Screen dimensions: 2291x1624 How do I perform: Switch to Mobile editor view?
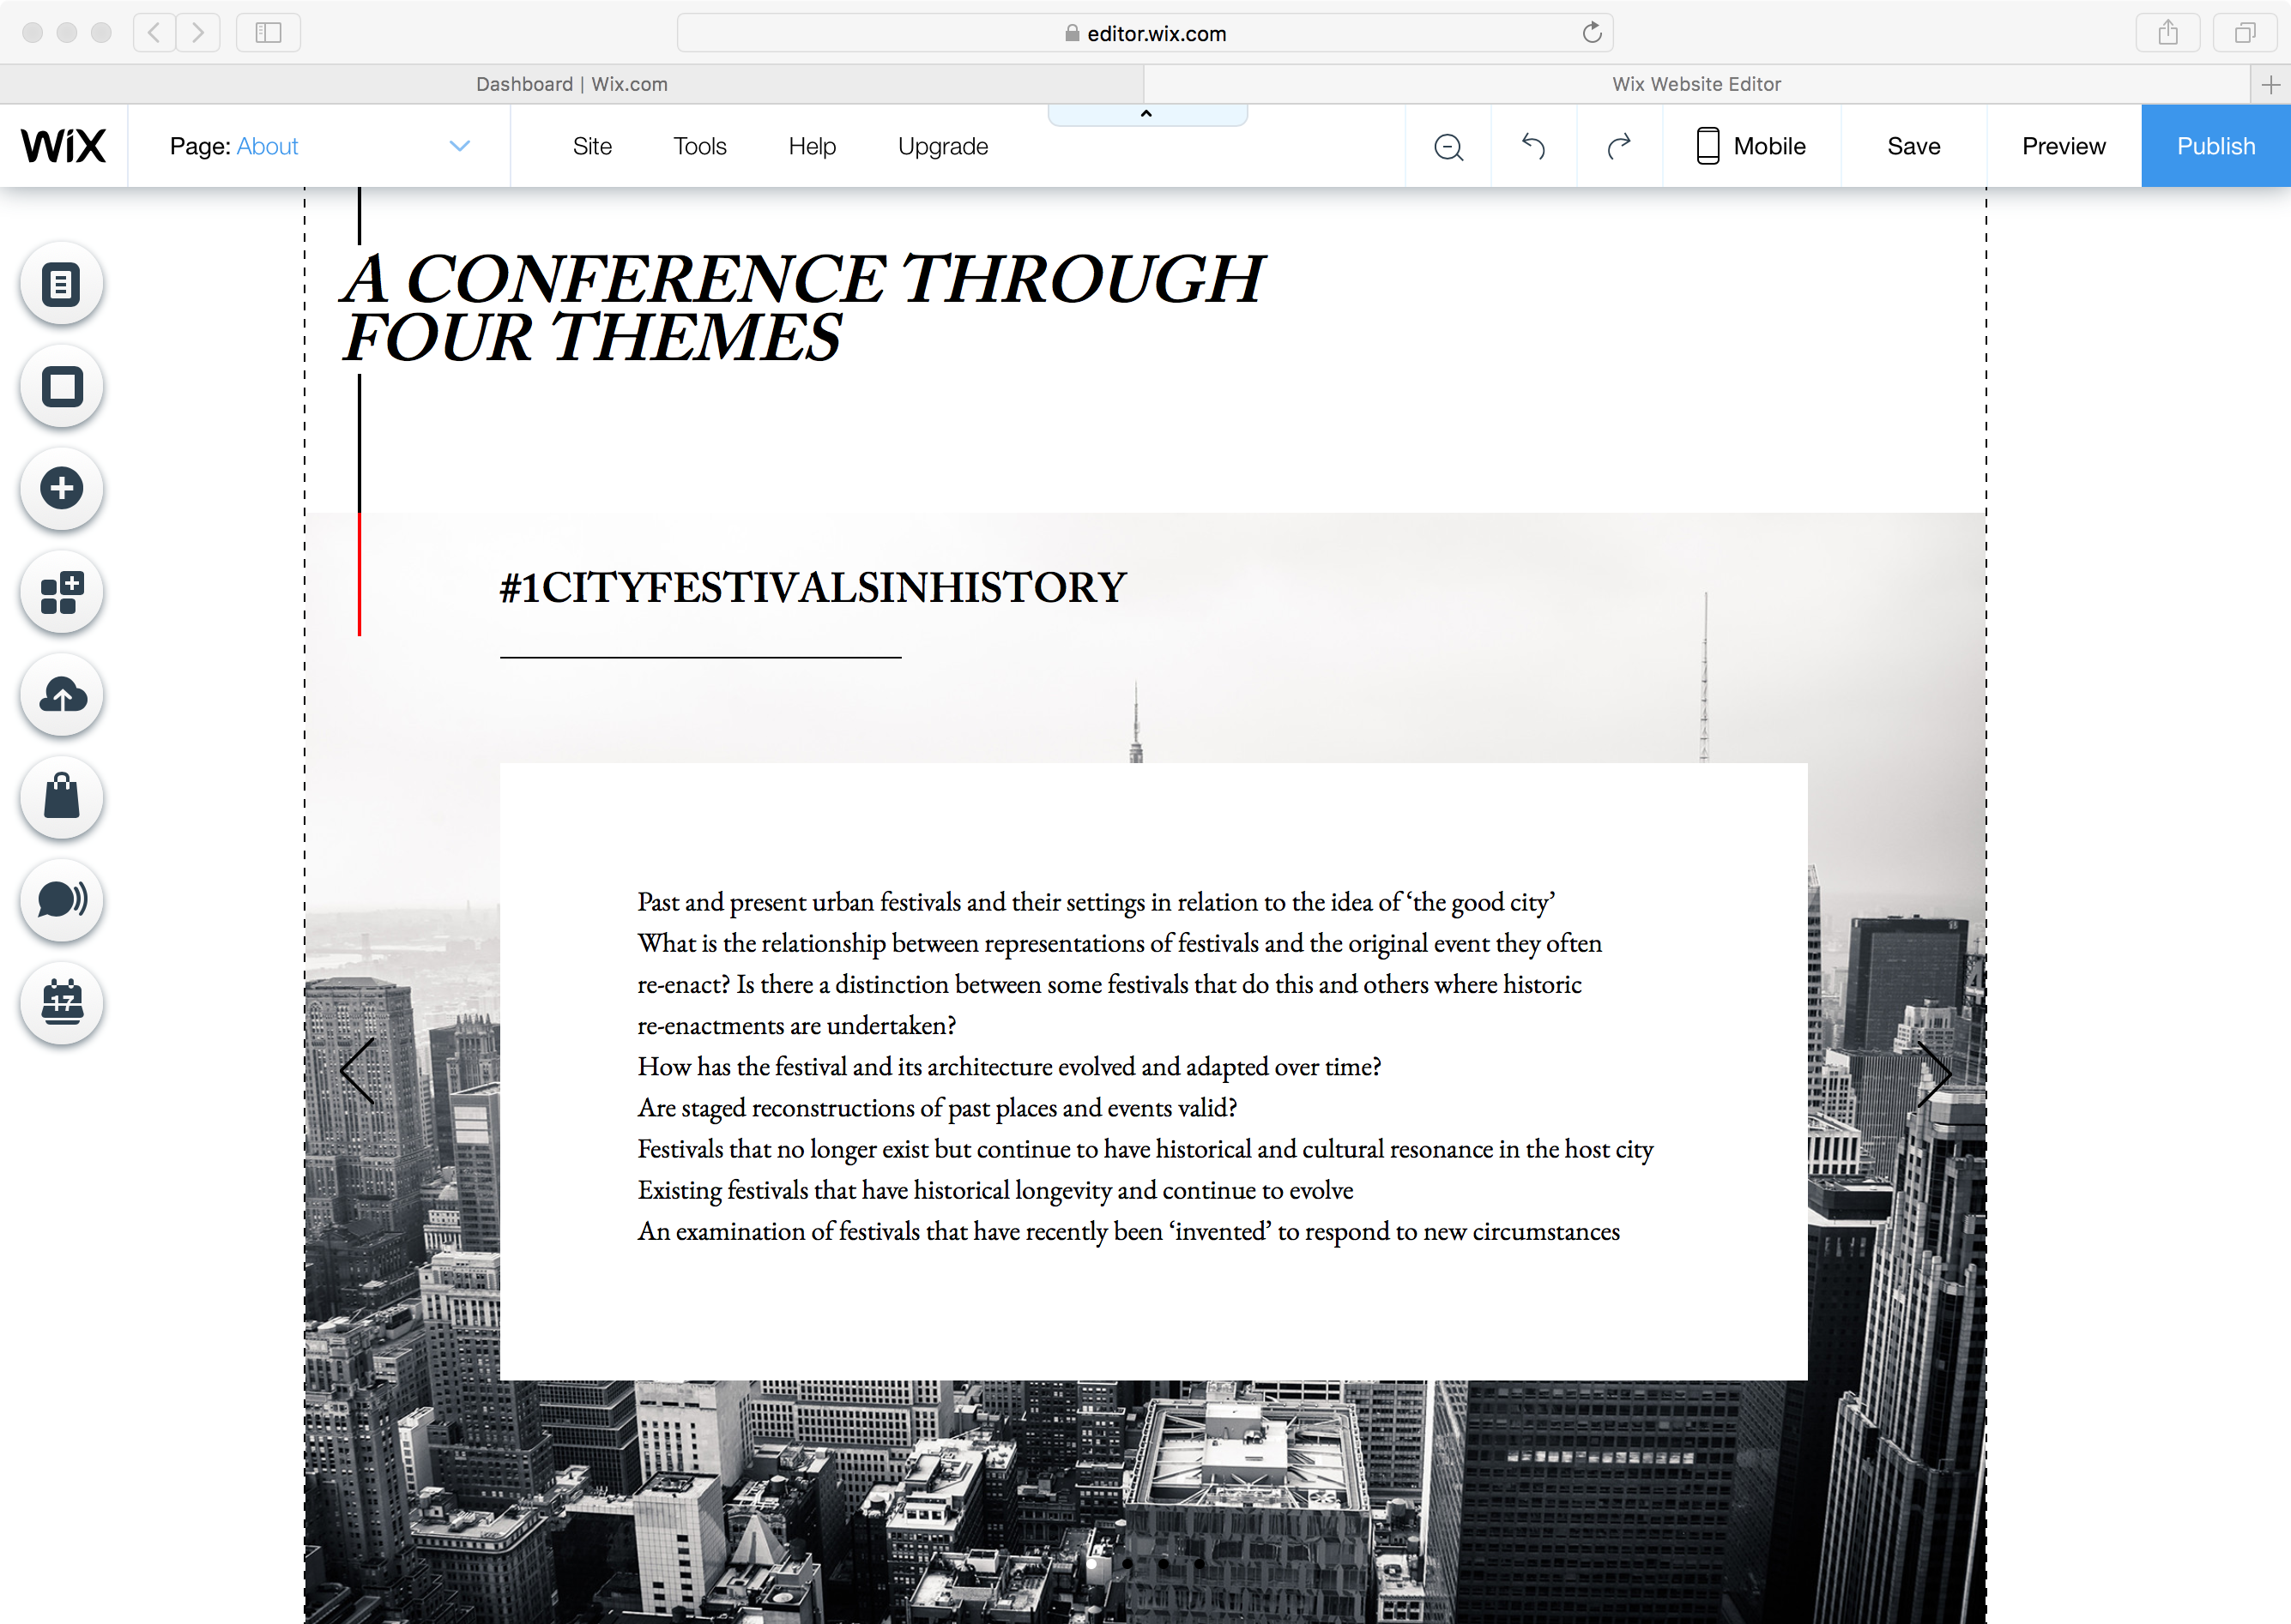click(1750, 147)
